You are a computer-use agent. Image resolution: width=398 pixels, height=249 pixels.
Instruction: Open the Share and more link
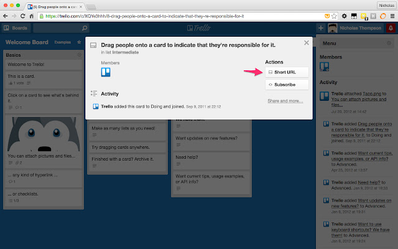(x=285, y=101)
